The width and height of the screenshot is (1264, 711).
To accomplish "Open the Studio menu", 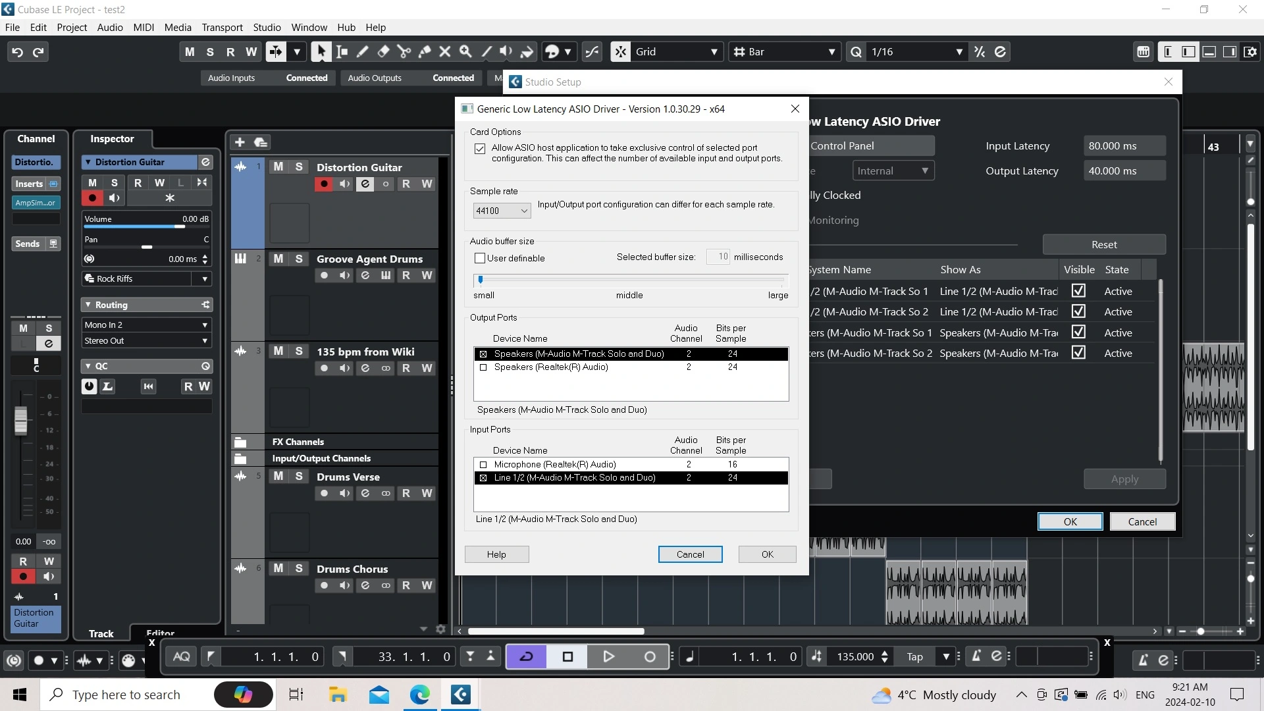I will pos(267,27).
